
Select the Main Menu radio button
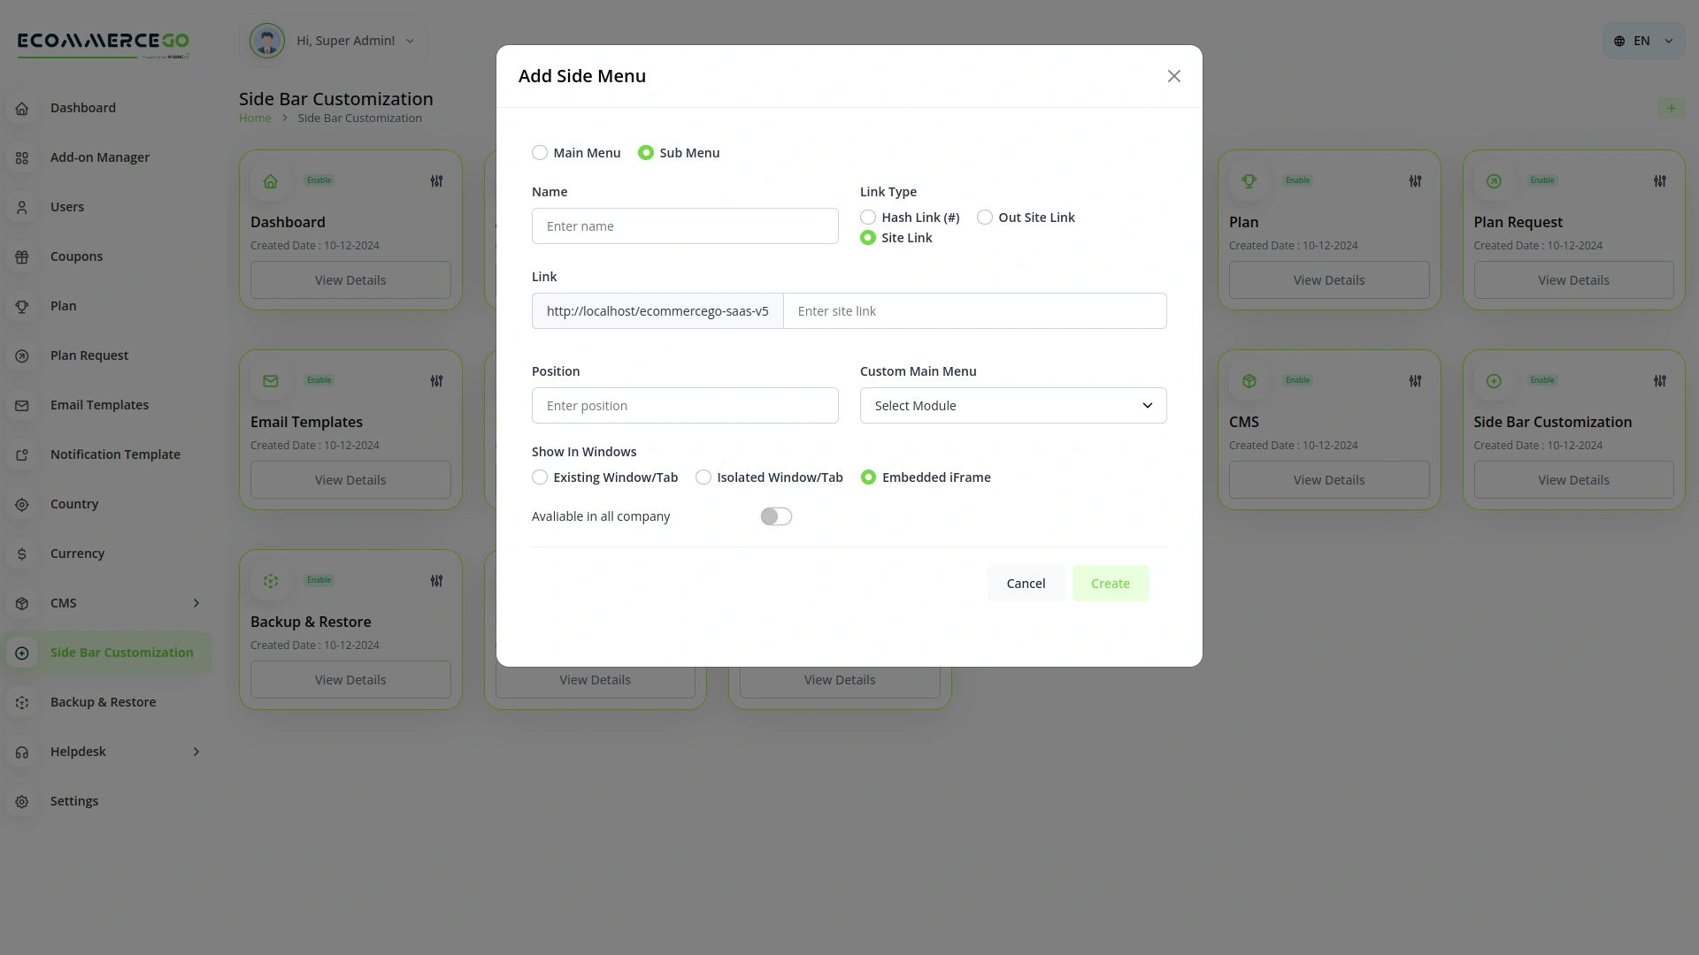[x=540, y=152]
